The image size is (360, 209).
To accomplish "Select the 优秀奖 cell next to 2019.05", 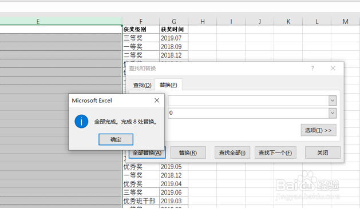I will [141, 167].
